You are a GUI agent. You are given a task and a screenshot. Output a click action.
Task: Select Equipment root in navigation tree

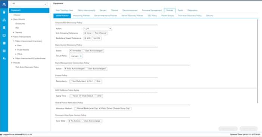(x=29, y=10)
